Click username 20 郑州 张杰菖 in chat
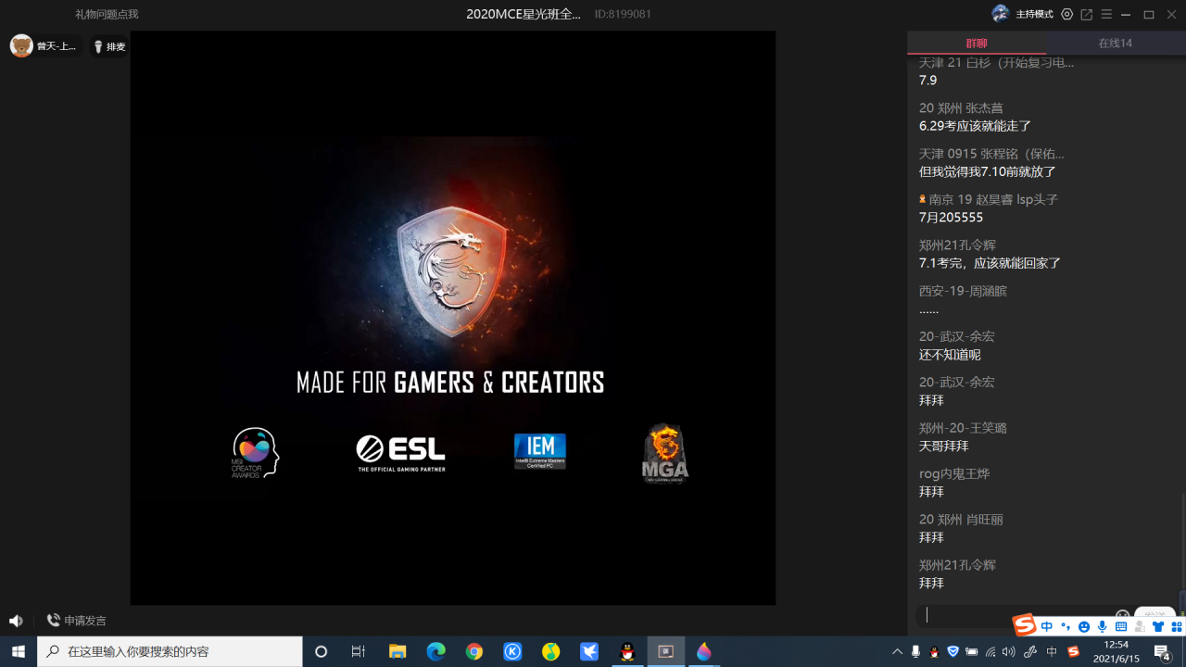This screenshot has width=1186, height=667. click(961, 108)
